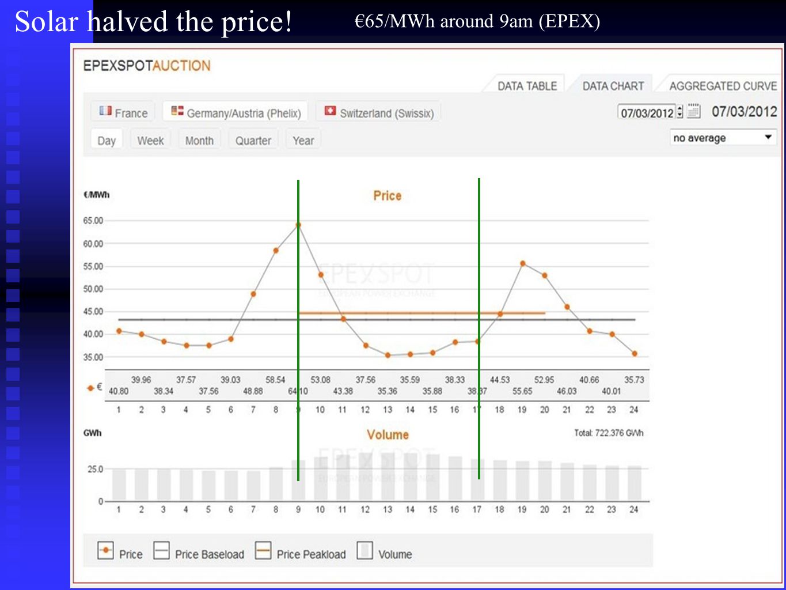Click the '44.53' price value
Viewport: 786px width, 590px height.
[499, 380]
